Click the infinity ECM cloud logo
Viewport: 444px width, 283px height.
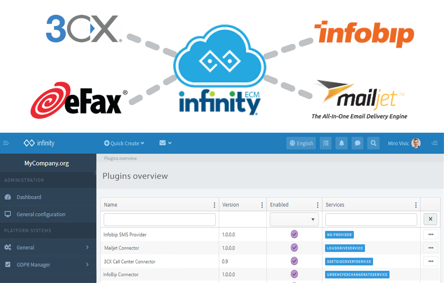pos(220,71)
